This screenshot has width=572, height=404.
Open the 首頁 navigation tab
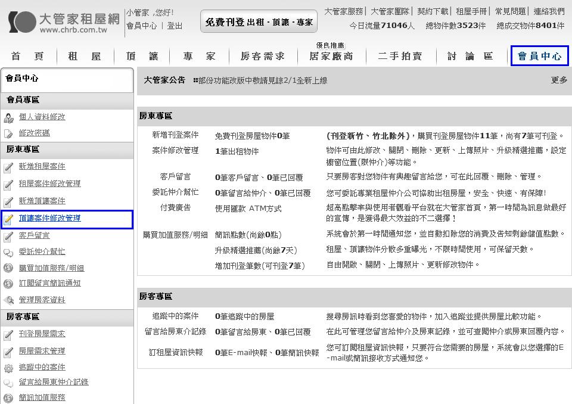pos(28,56)
